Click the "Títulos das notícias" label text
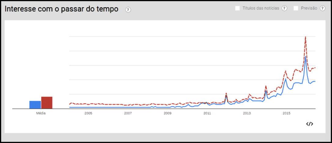The image size is (332, 143). pos(260,8)
